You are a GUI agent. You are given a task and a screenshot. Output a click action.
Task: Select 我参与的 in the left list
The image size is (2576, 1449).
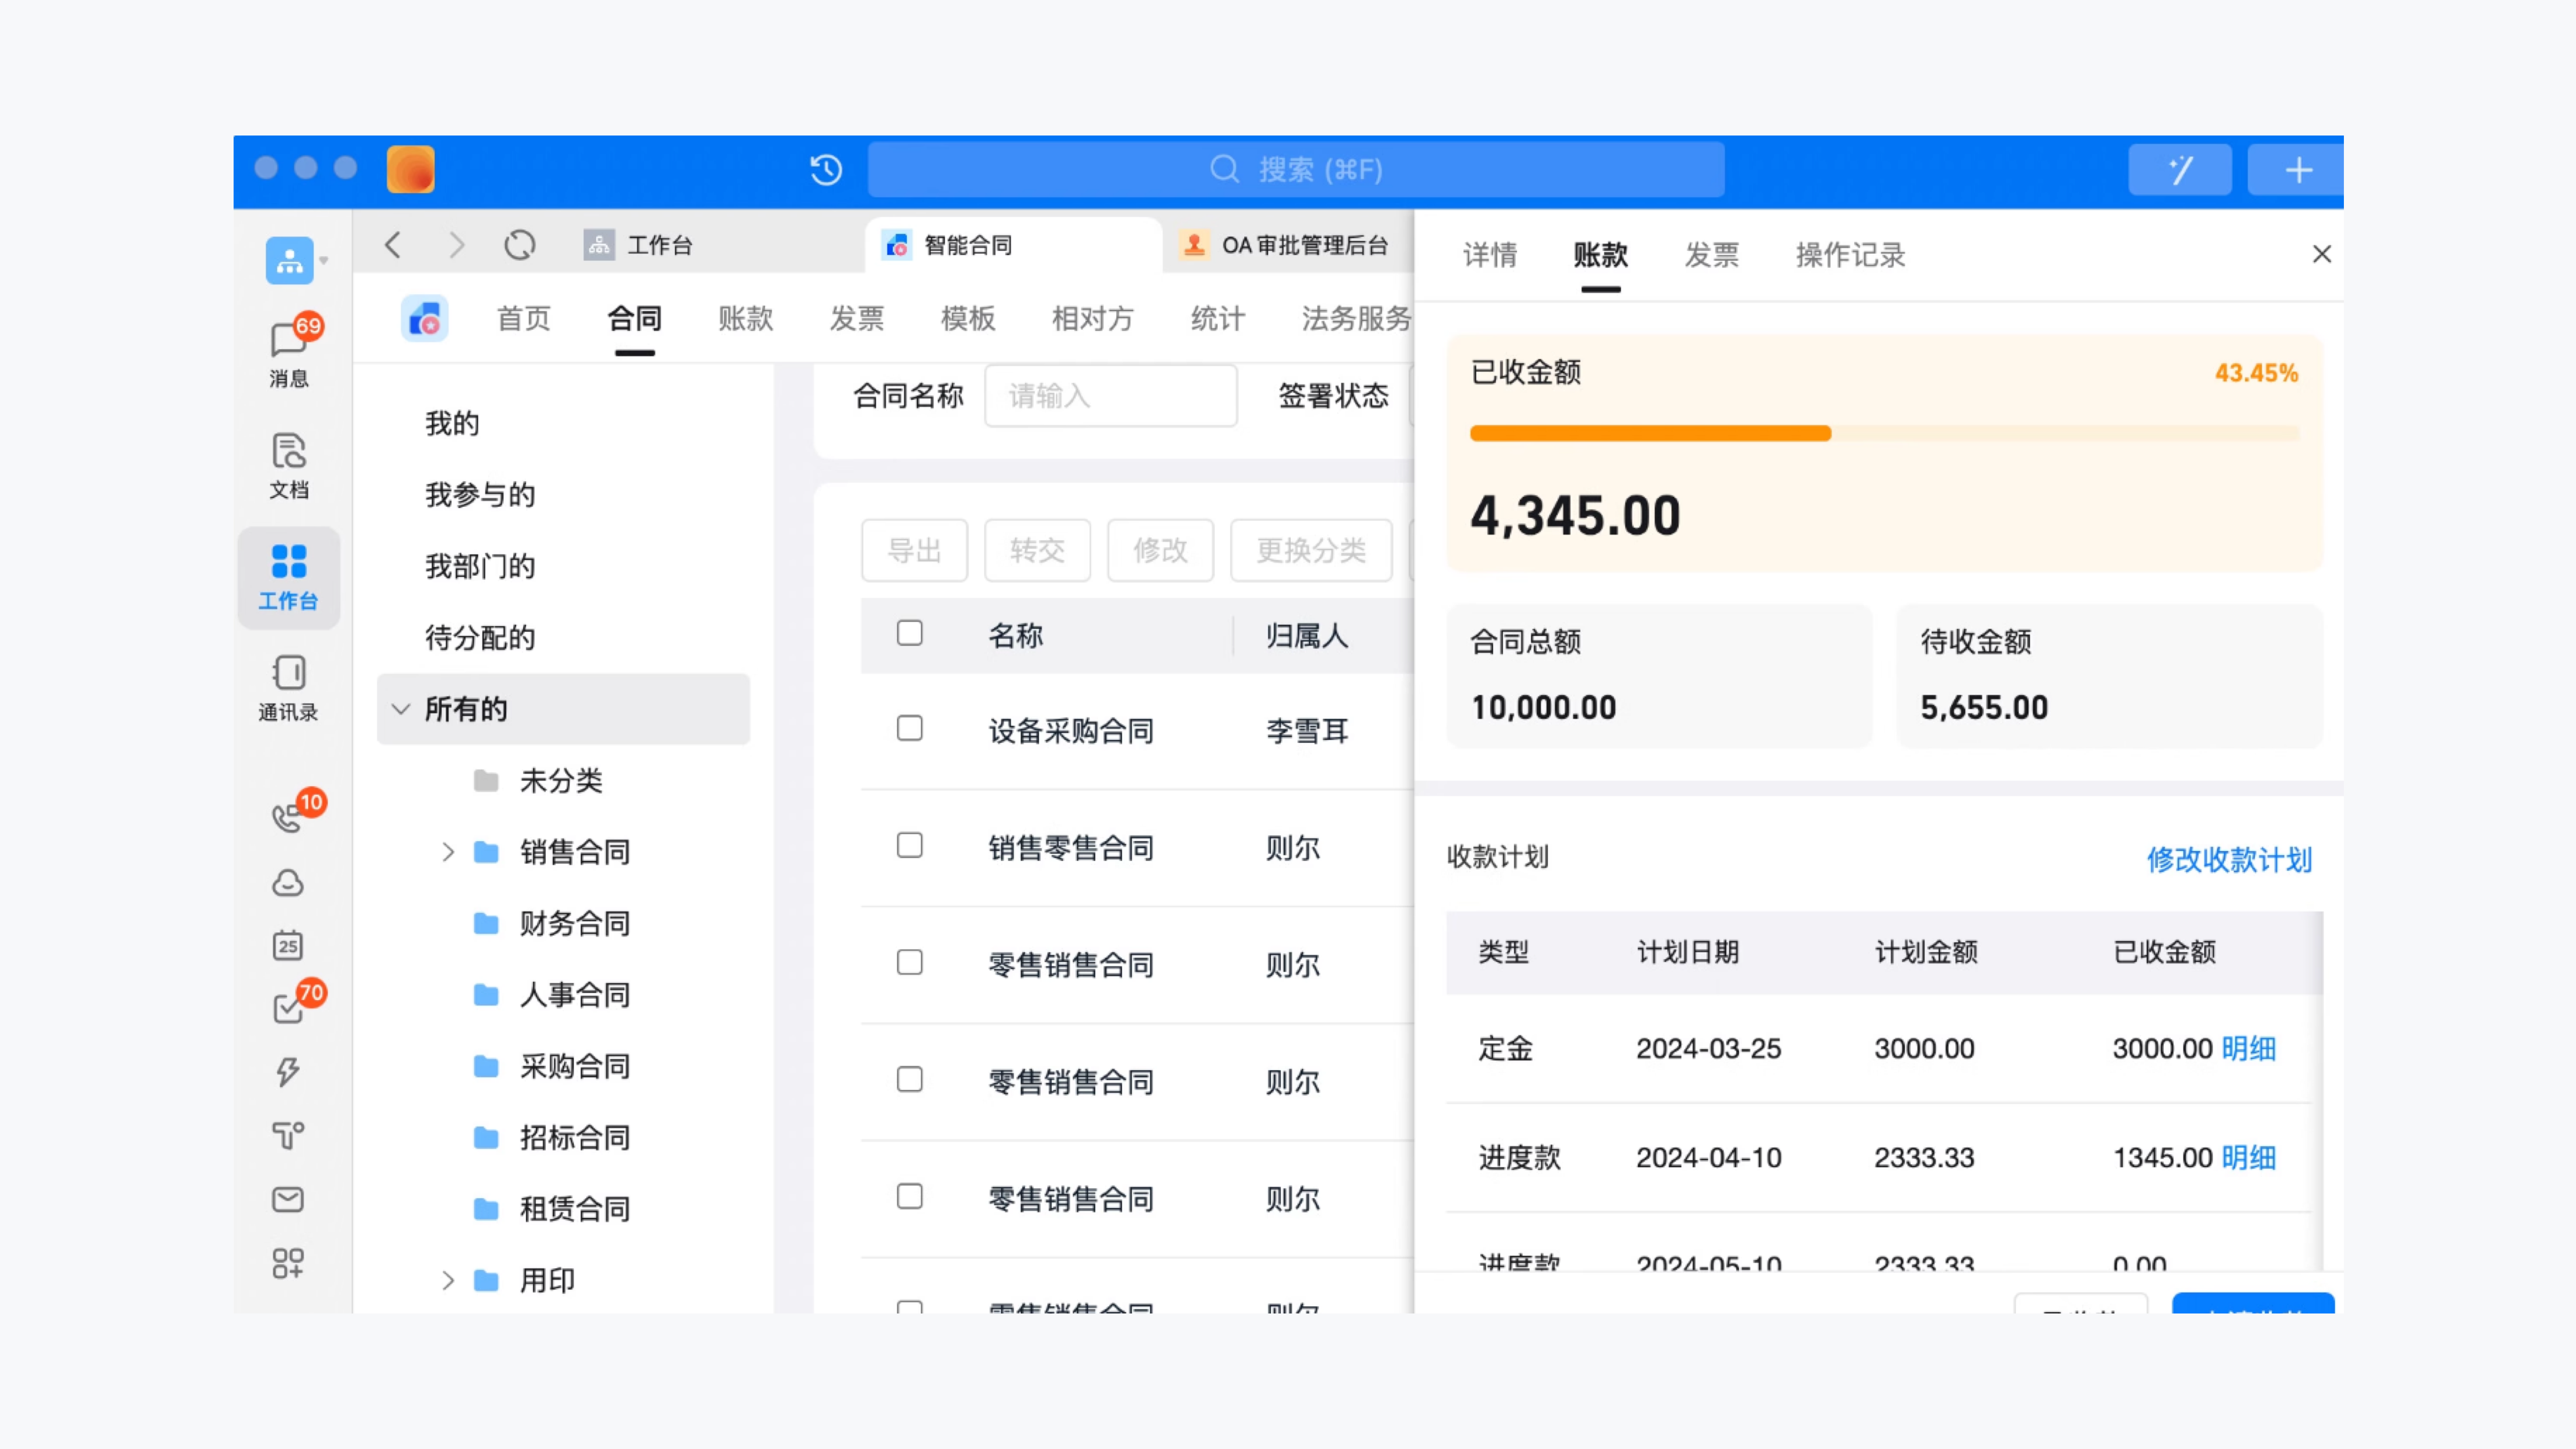pos(480,495)
